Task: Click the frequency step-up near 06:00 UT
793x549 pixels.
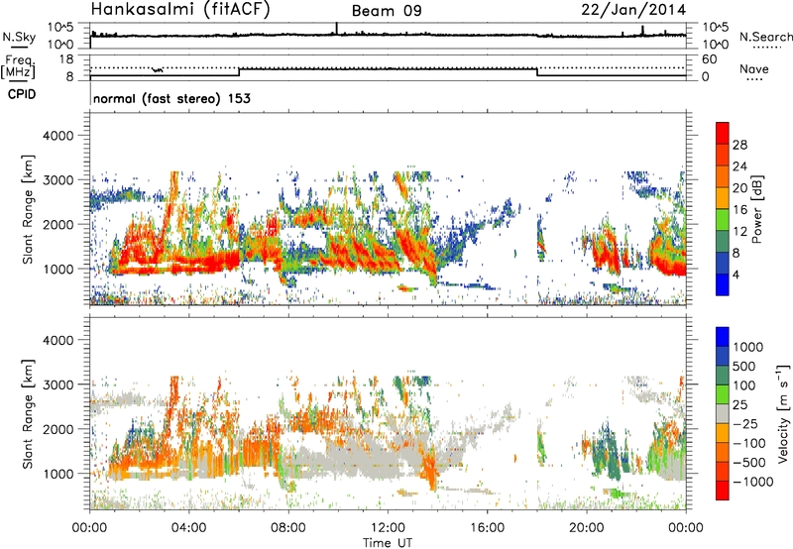Action: click(x=239, y=71)
